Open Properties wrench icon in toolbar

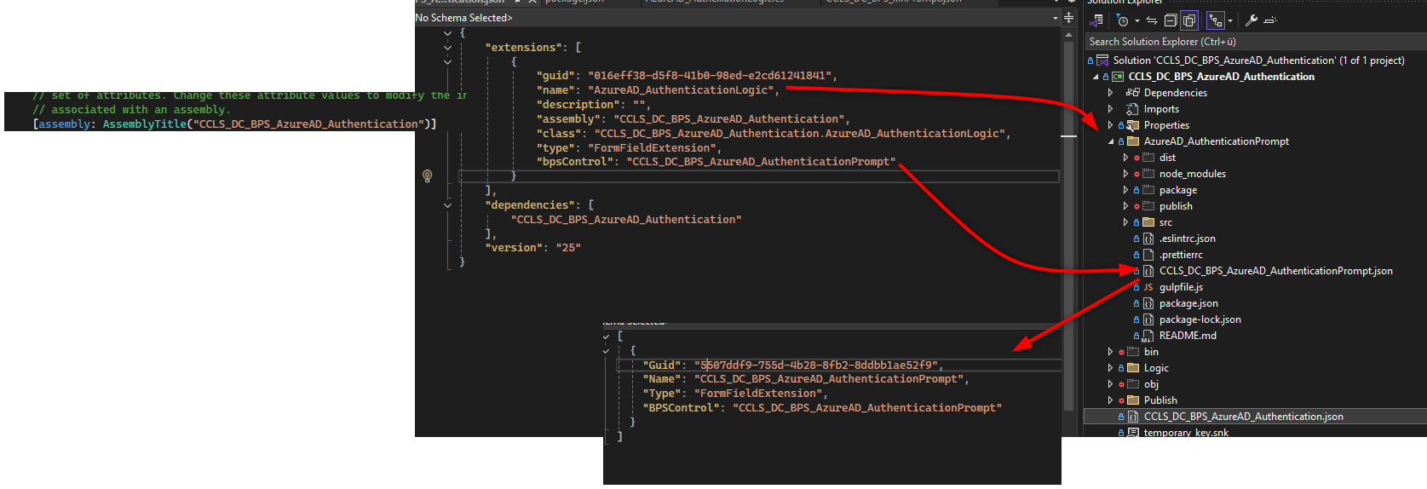(x=1252, y=20)
